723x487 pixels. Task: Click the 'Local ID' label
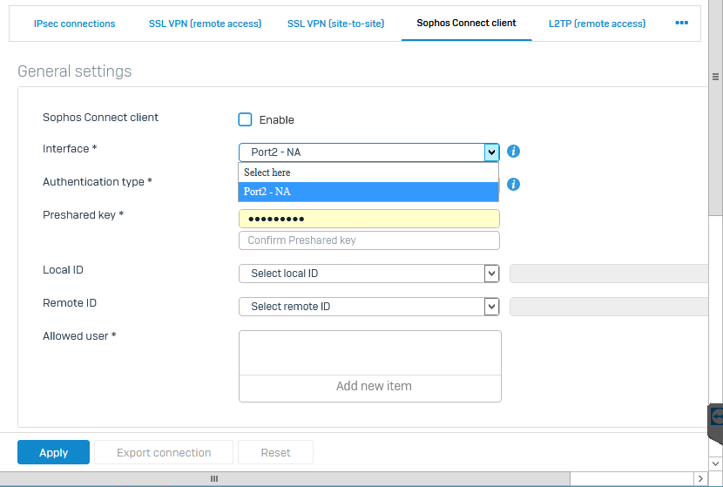tap(64, 270)
